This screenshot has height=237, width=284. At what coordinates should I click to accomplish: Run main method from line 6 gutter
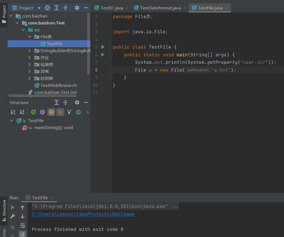coord(103,55)
